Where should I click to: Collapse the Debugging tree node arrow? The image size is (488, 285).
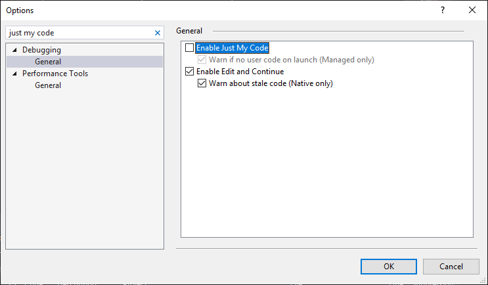coord(15,50)
